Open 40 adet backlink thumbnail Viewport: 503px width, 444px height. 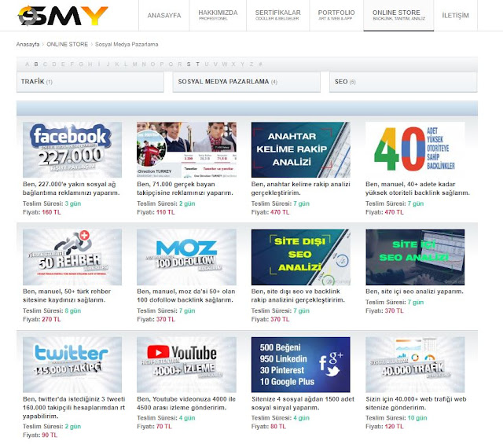coord(415,149)
